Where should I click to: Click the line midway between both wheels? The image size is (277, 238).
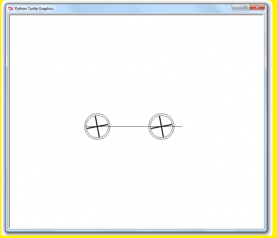129,126
